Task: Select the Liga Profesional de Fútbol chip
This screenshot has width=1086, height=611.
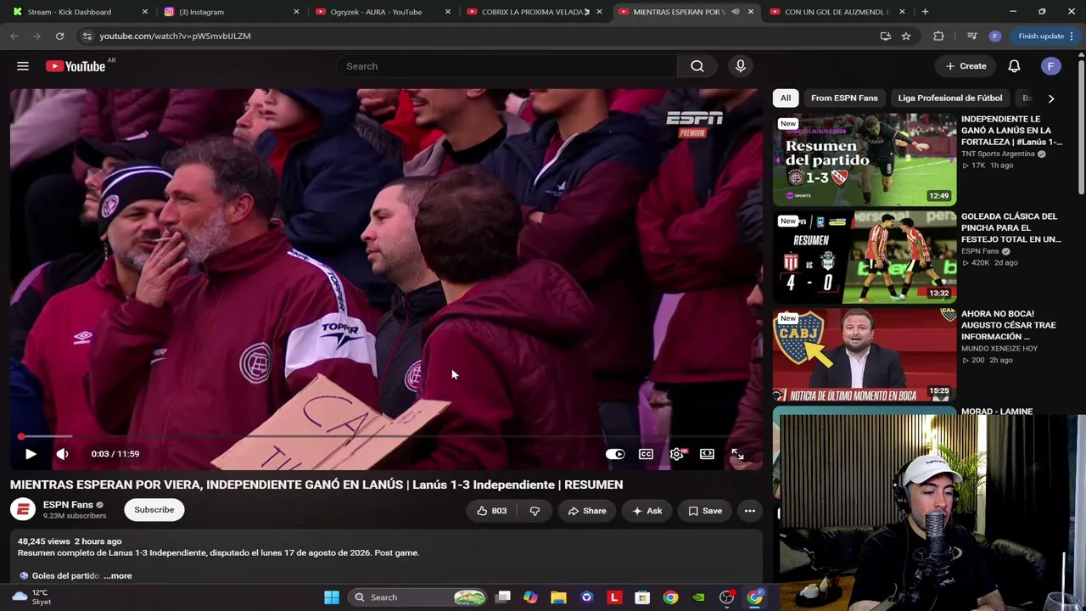Action: 950,98
